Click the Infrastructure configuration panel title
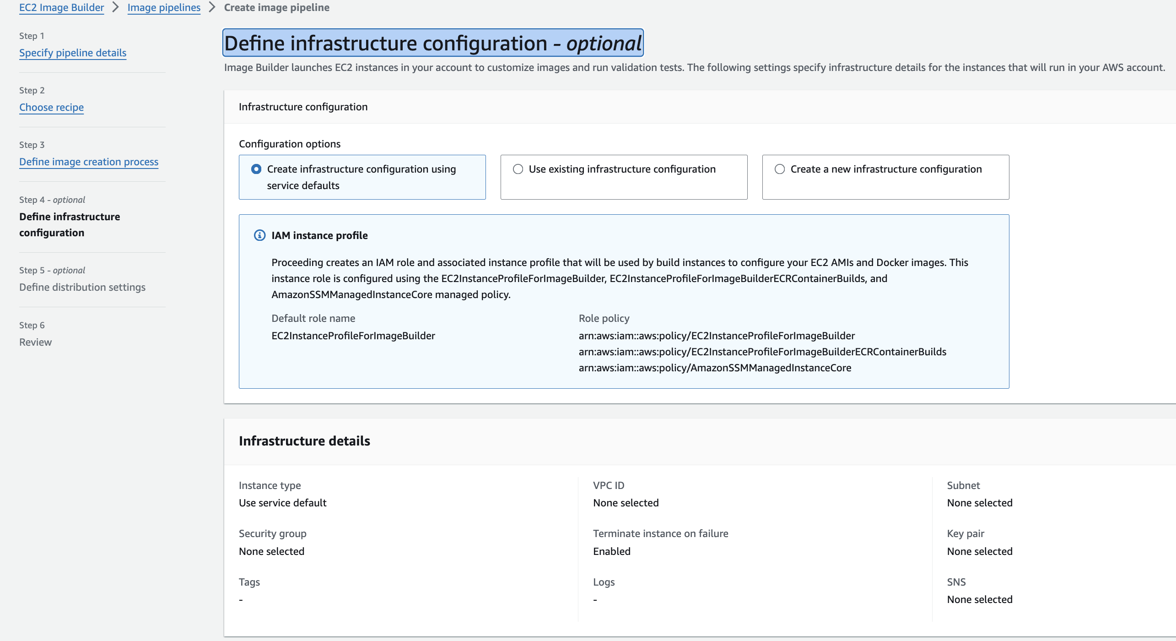1176x641 pixels. tap(303, 107)
